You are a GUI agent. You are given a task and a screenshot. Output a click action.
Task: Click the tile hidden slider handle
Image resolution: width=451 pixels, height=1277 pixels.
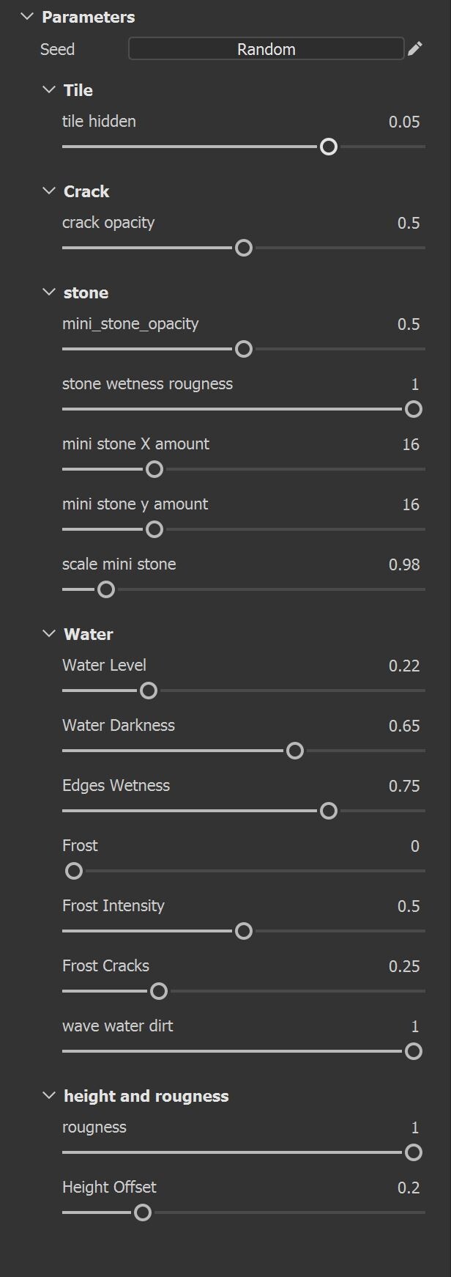tap(329, 147)
